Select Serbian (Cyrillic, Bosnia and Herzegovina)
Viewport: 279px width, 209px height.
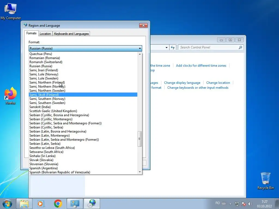click(83, 115)
